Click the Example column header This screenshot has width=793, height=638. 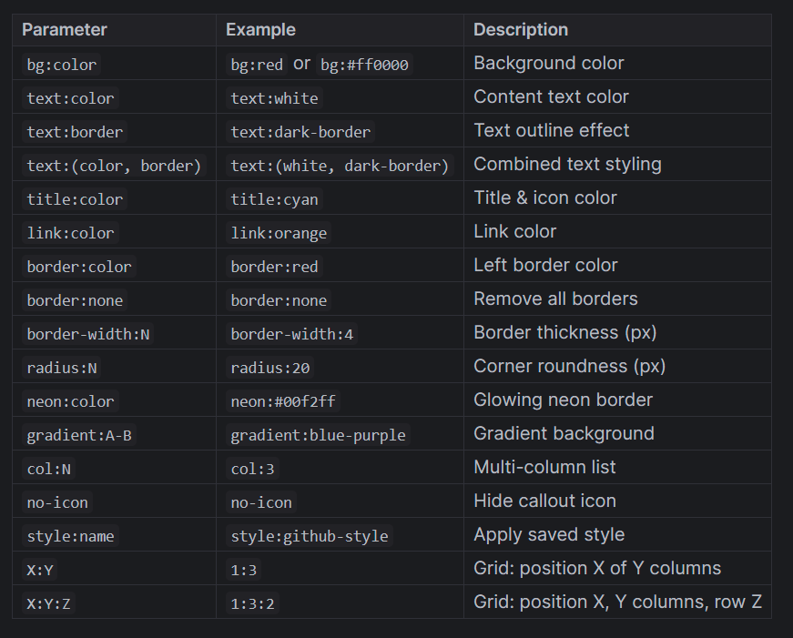[260, 30]
